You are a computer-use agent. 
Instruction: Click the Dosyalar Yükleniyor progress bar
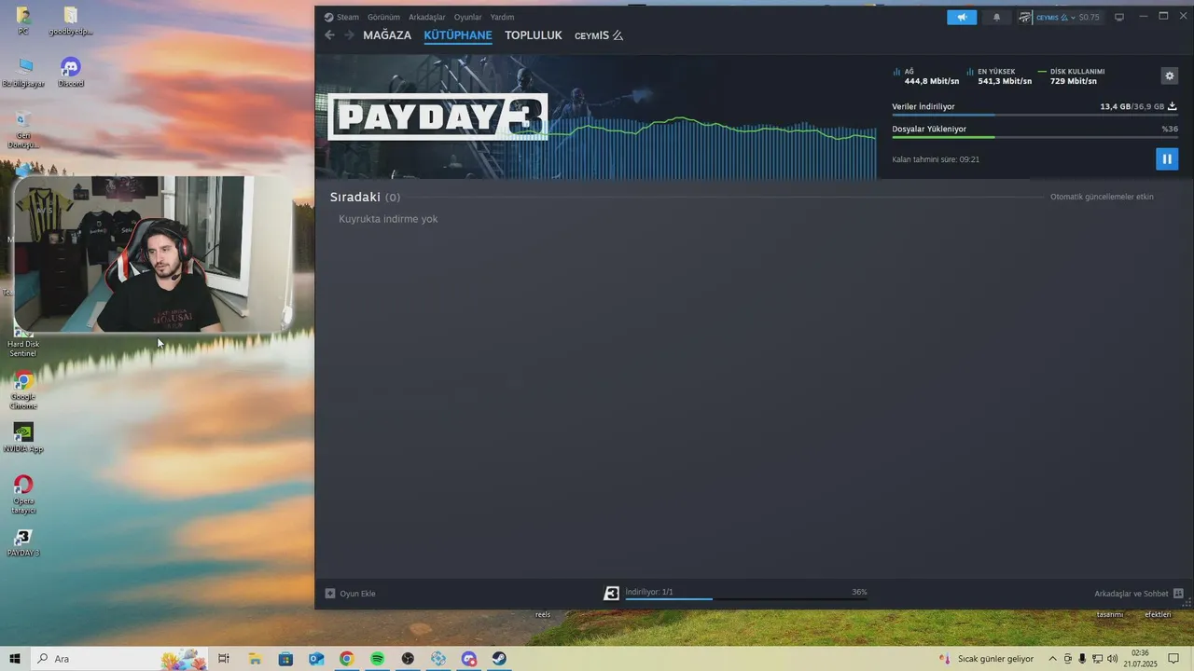click(1034, 137)
